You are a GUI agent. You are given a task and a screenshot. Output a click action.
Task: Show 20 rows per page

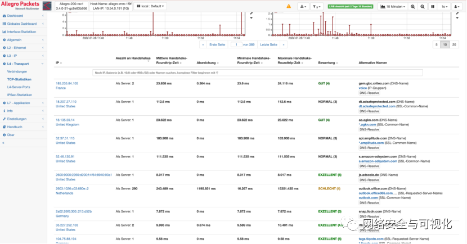point(454,44)
